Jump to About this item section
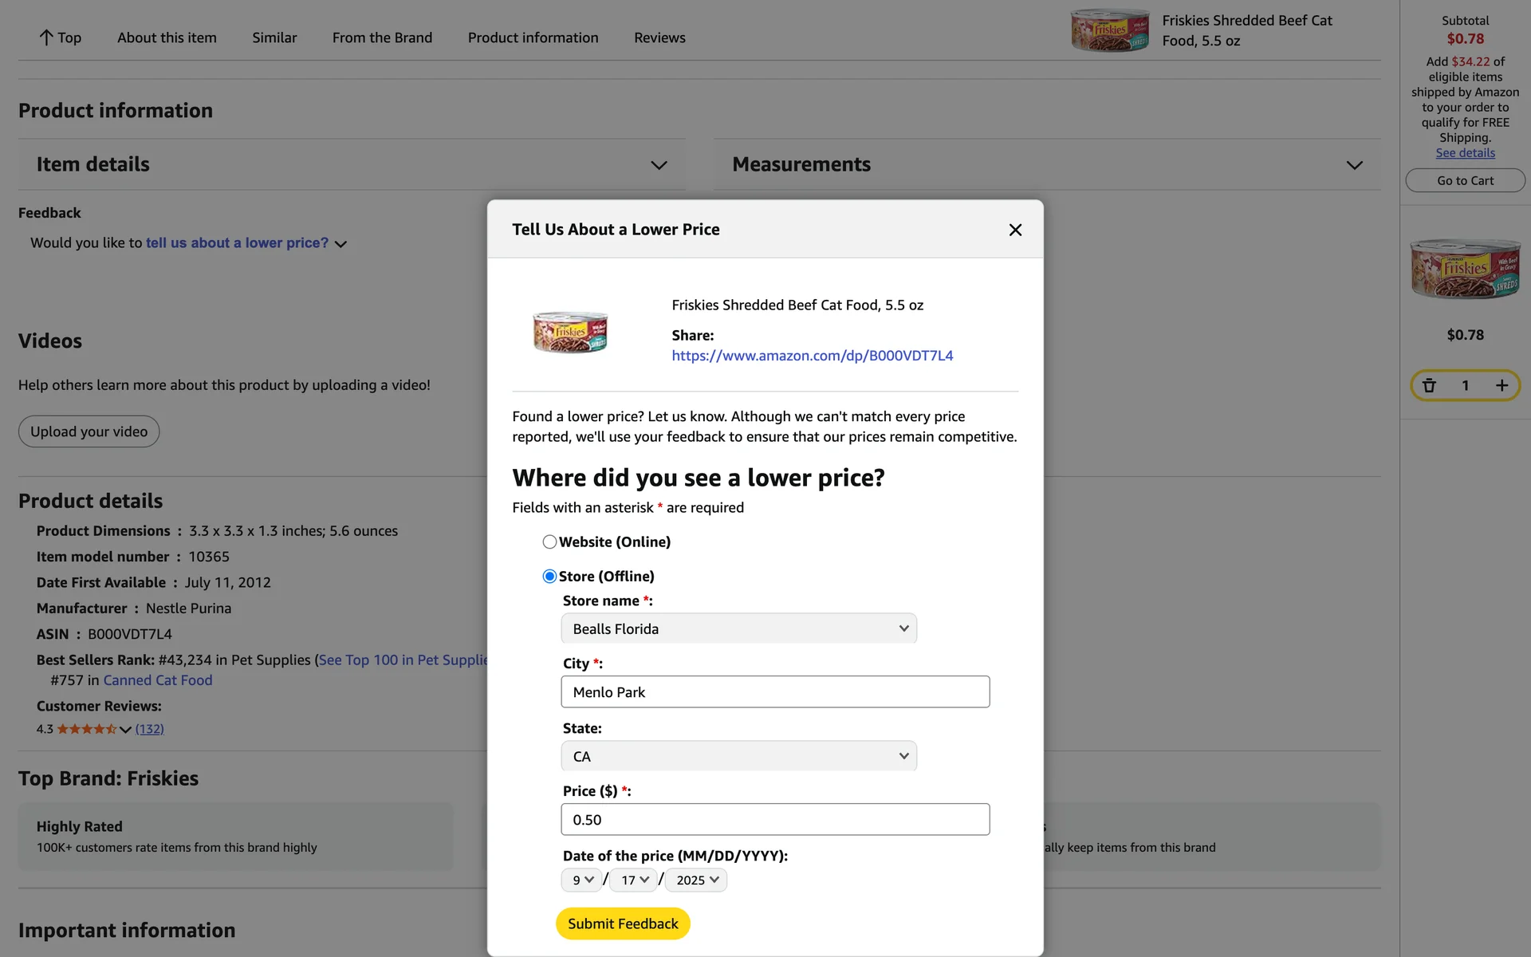The image size is (1531, 957). 167,37
